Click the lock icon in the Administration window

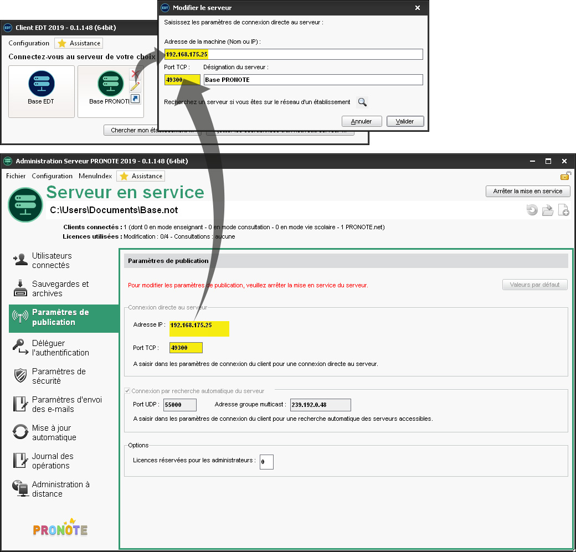point(565,176)
